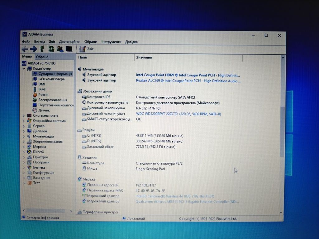Click the Безпека shield icon
The height and width of the screenshot is (239, 319).
(x=29, y=167)
